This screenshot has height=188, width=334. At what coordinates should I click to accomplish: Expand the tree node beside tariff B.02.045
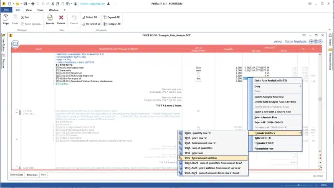point(20,111)
